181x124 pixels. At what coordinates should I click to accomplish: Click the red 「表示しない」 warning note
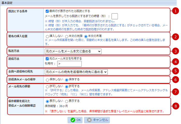pyautogui.click(x=104, y=111)
